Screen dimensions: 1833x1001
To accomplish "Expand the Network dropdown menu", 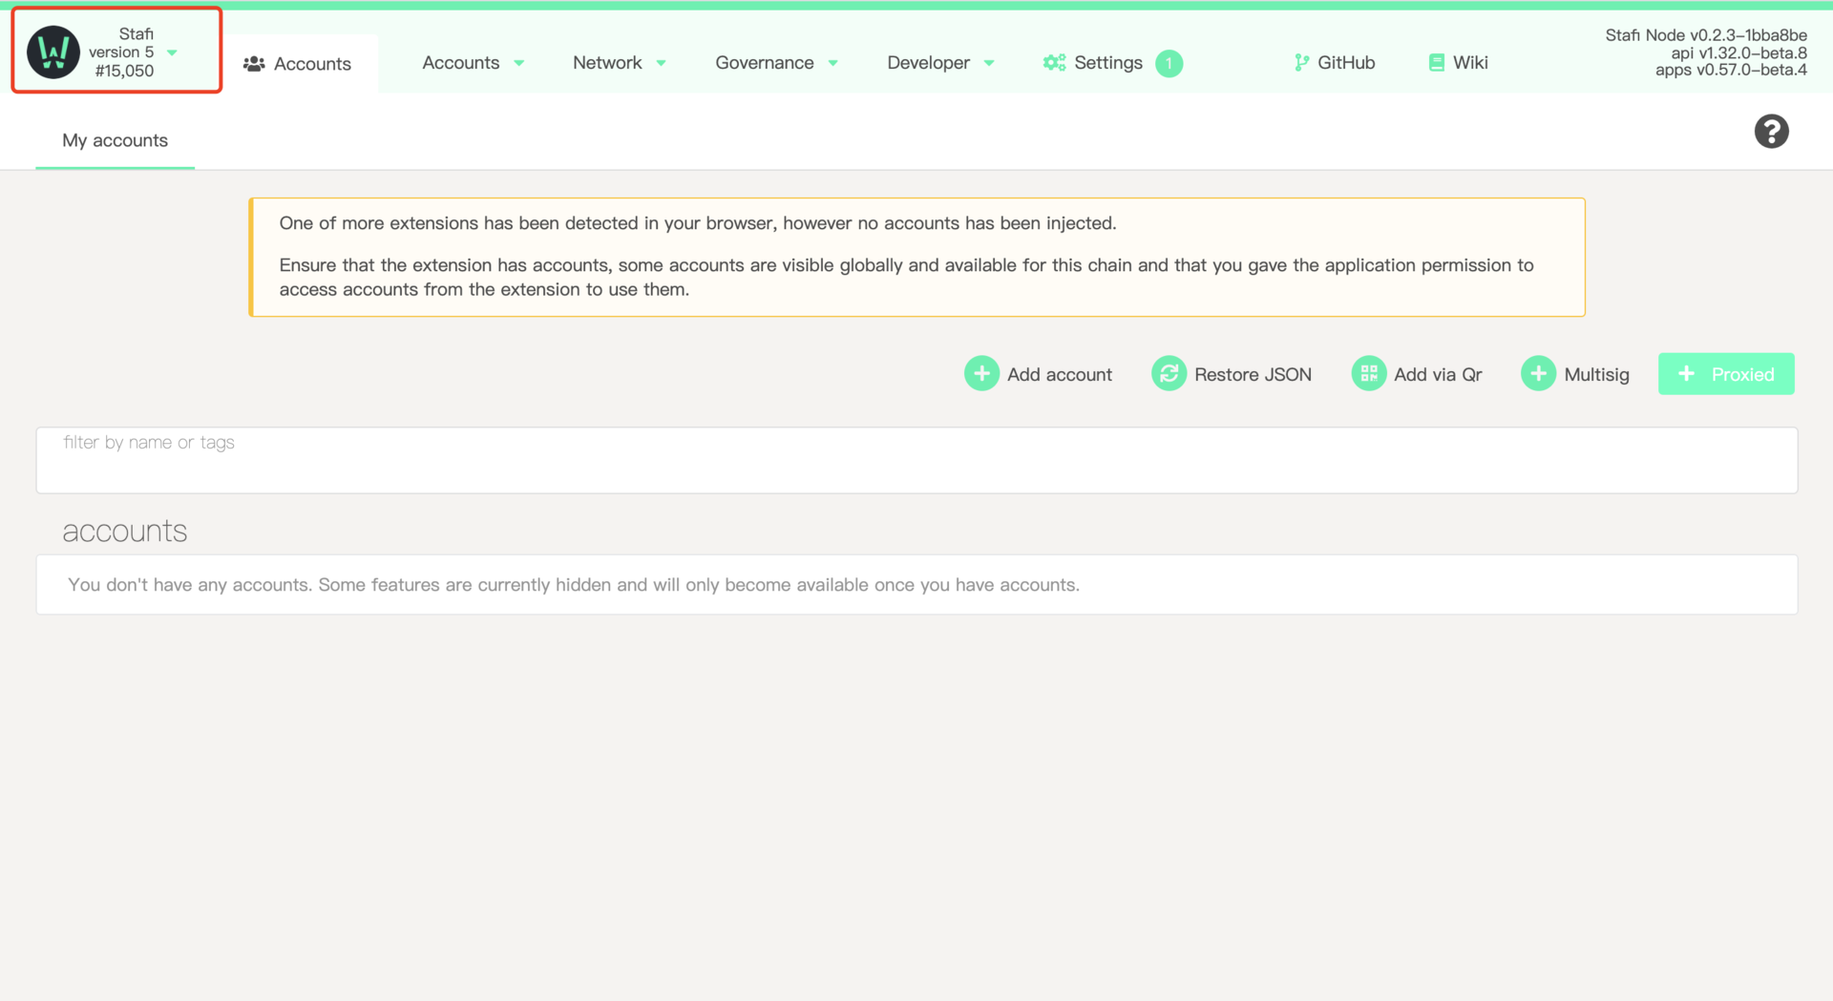I will point(620,63).
